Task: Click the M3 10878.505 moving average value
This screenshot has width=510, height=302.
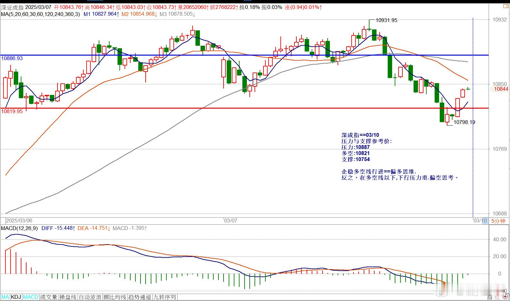Action: pyautogui.click(x=177, y=14)
